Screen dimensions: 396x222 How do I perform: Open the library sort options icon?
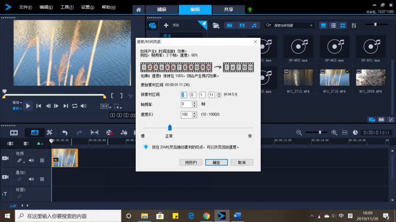(x=354, y=25)
